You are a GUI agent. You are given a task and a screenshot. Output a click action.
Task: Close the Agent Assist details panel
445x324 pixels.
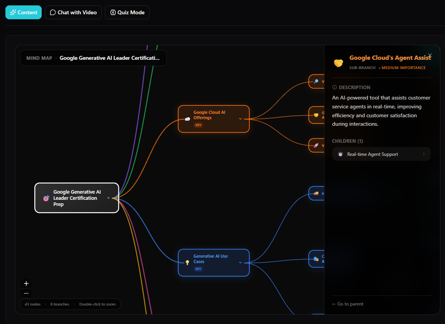coord(430,55)
